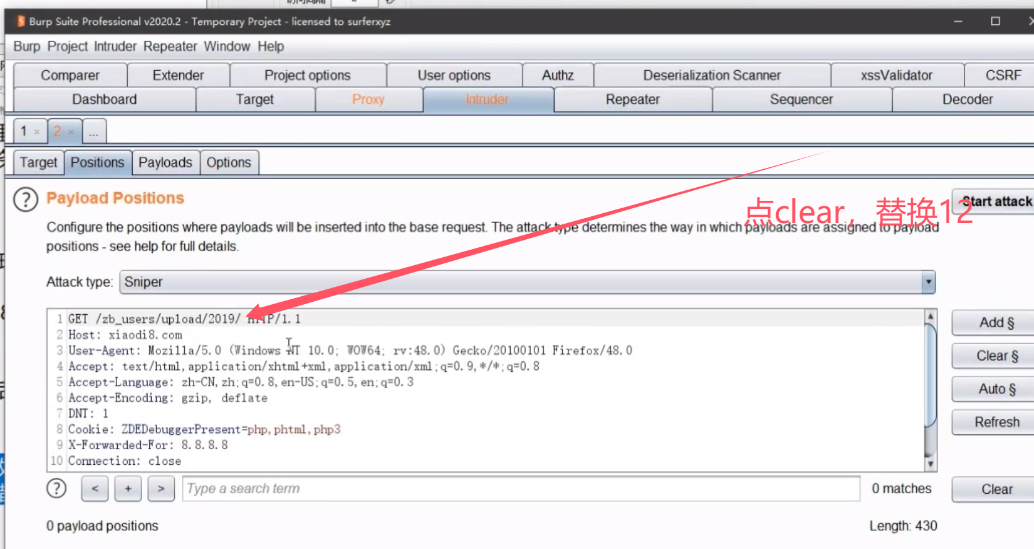Screen dimensions: 1034x549
Task: Switch to the Authz tab
Action: coord(558,75)
